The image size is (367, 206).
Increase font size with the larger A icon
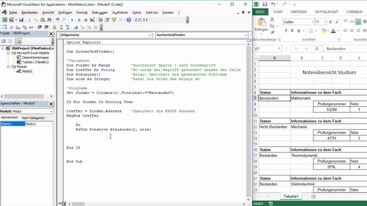[x=330, y=22]
